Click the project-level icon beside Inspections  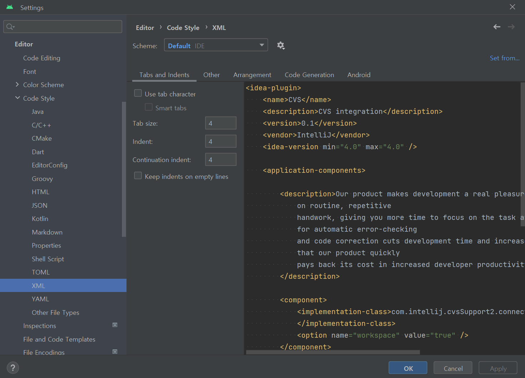115,325
